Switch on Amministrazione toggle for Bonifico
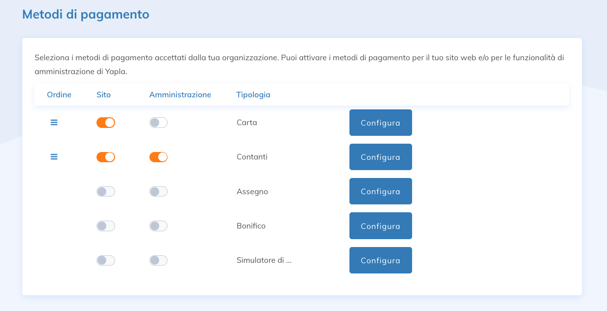Screen dimensions: 607x311 (x=158, y=226)
